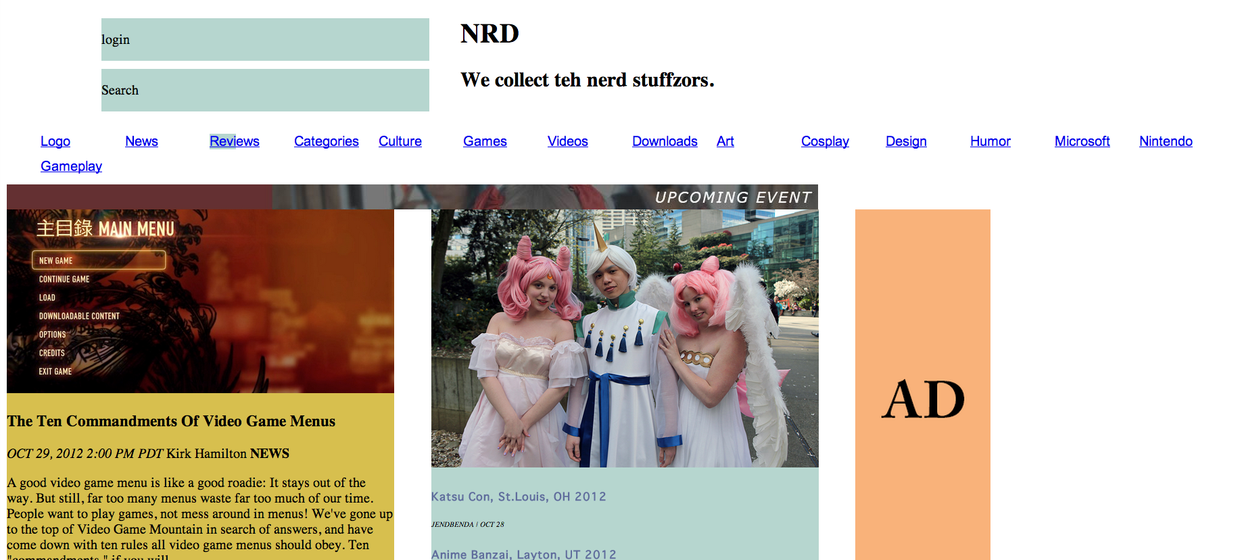This screenshot has height=560, width=1242.
Task: Open the Downloads nav link
Action: [x=665, y=141]
